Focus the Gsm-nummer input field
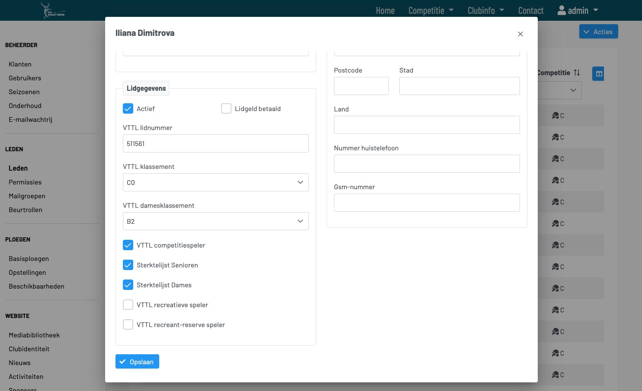This screenshot has height=391, width=642. 427,203
